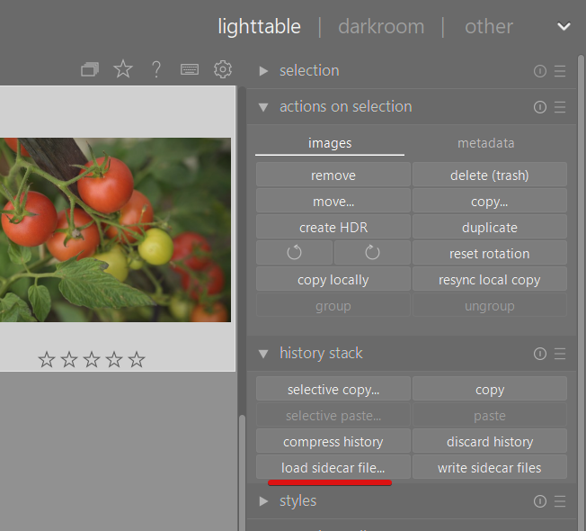Set five-star rating under tomato thumbnail

[x=137, y=360]
